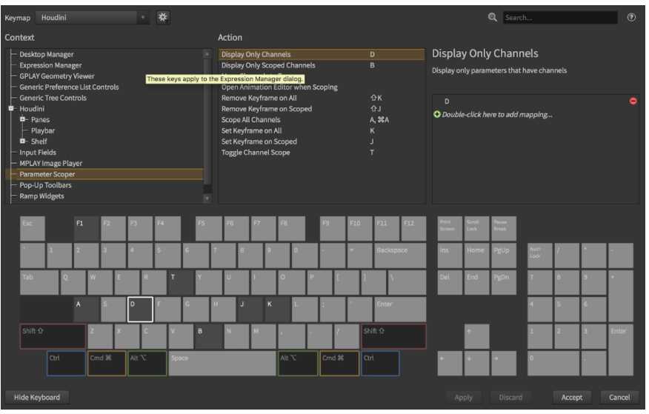The image size is (649, 414).
Task: Open the Keymap Houdini dropdown
Action: click(93, 17)
